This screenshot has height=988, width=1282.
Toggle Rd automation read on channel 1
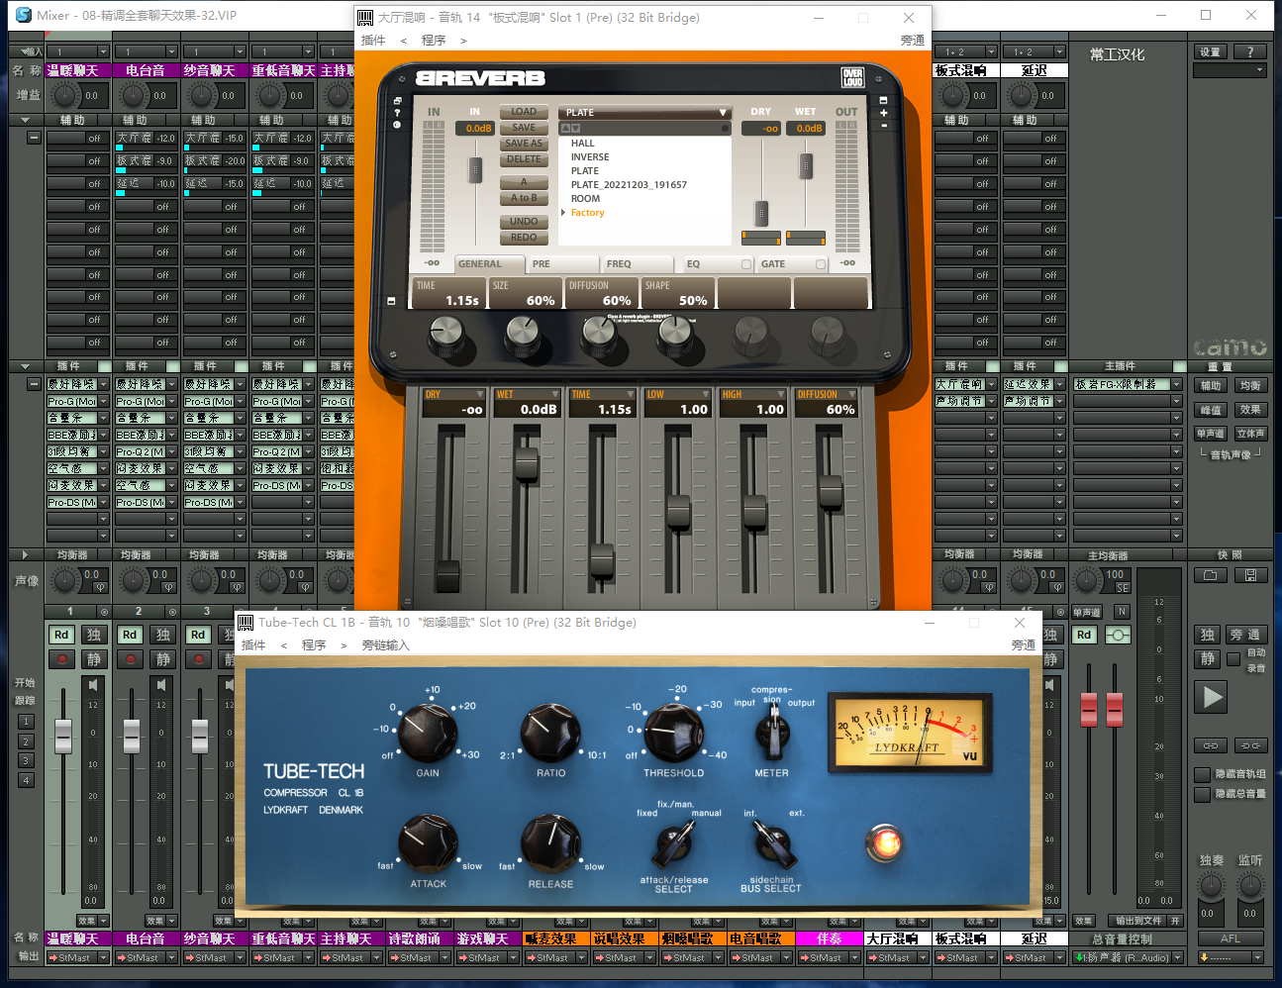tap(61, 635)
